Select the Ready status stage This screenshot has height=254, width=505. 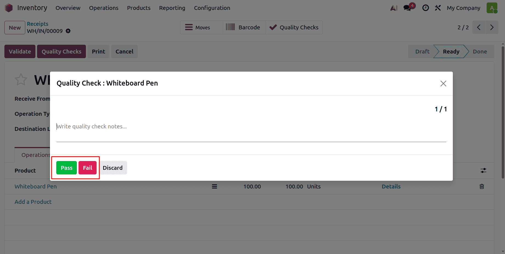(x=451, y=52)
